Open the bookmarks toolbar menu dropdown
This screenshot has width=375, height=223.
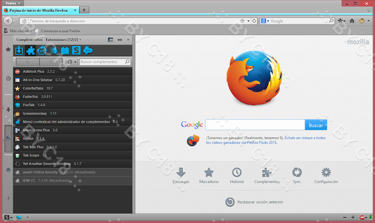point(342,21)
